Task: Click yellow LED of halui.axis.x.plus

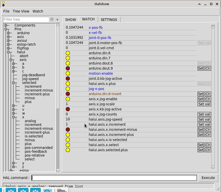Action: click(x=68, y=84)
